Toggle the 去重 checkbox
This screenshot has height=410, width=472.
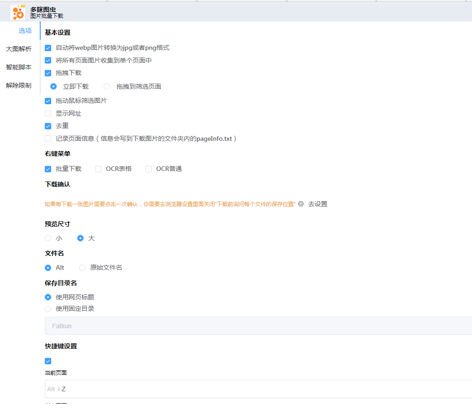pyautogui.click(x=48, y=126)
